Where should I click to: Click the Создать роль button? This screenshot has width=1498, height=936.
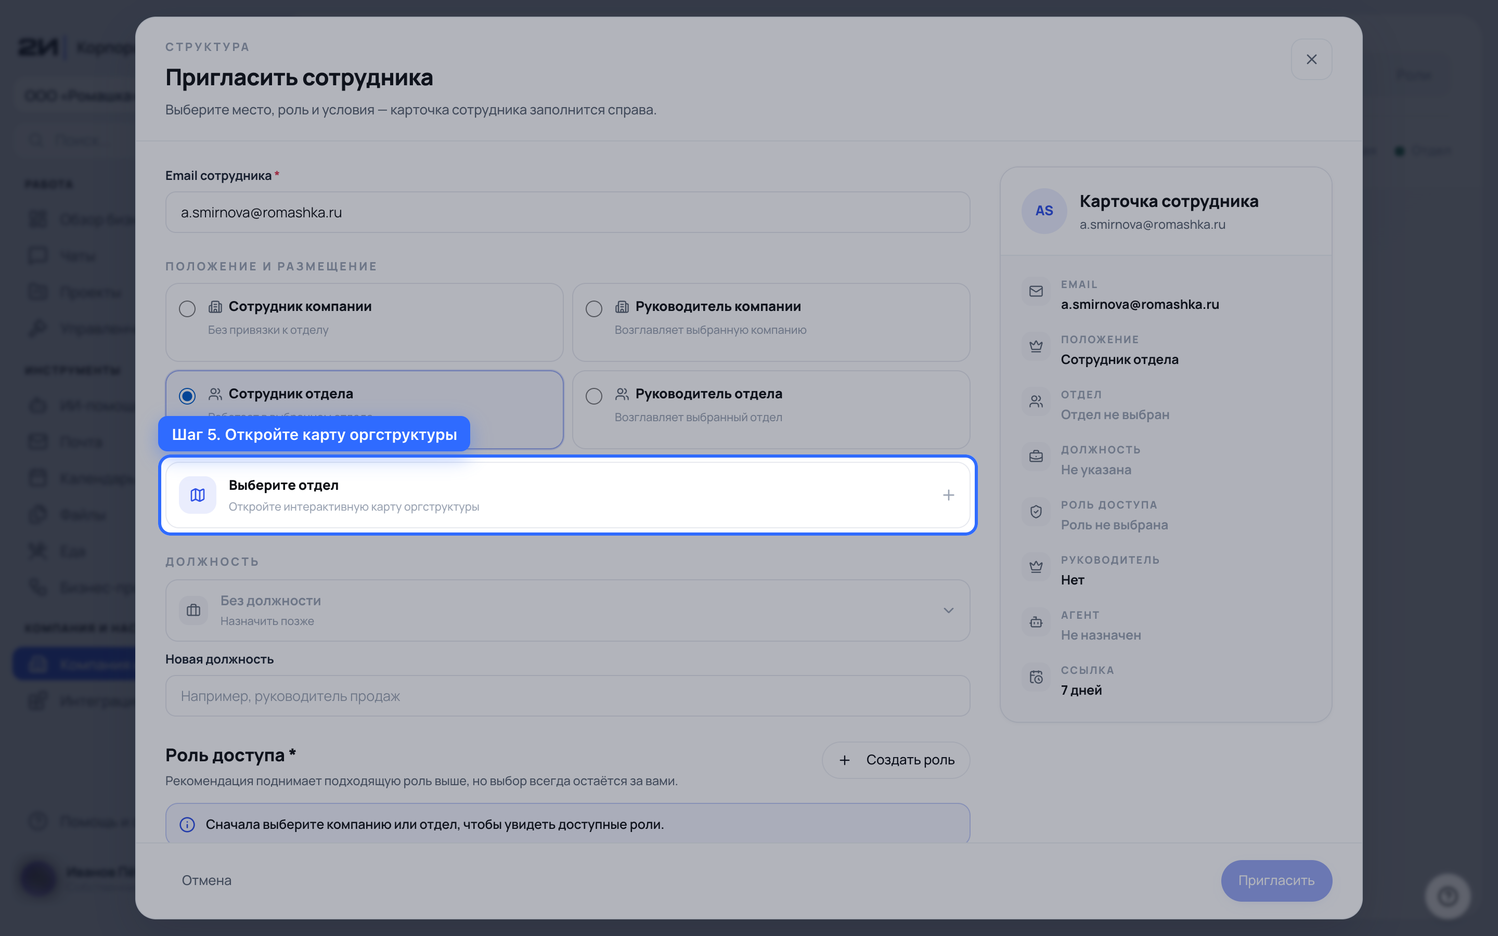click(x=896, y=760)
